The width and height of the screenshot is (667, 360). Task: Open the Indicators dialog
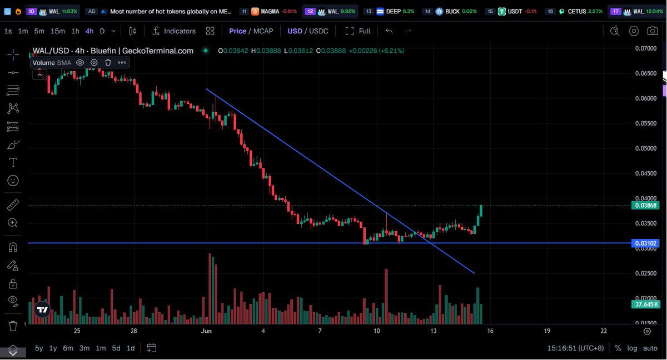click(174, 31)
